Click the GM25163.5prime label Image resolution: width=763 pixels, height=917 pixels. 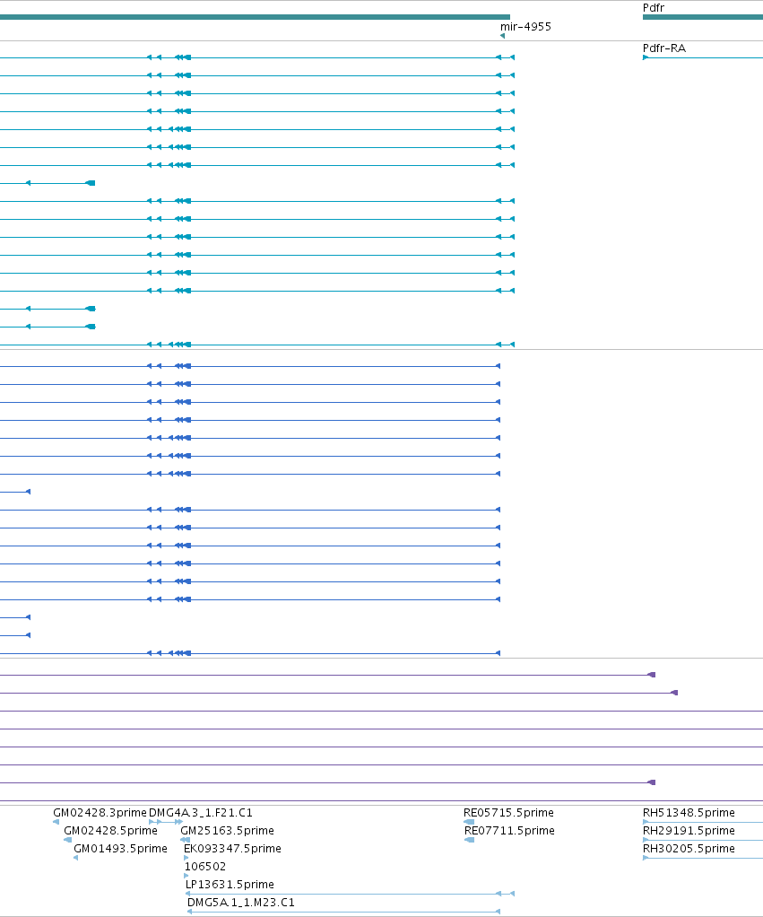pos(227,831)
